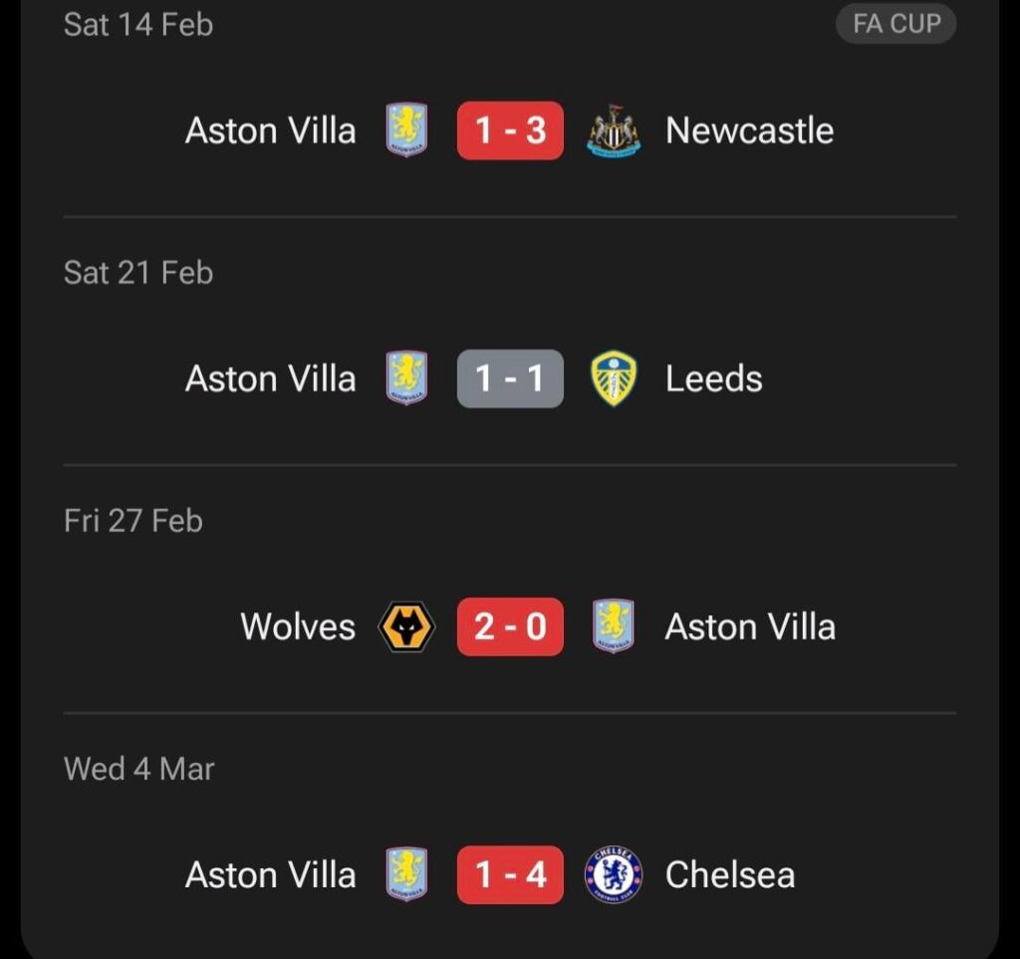1020x959 pixels.
Task: Click the Leeds United badge
Action: (615, 377)
